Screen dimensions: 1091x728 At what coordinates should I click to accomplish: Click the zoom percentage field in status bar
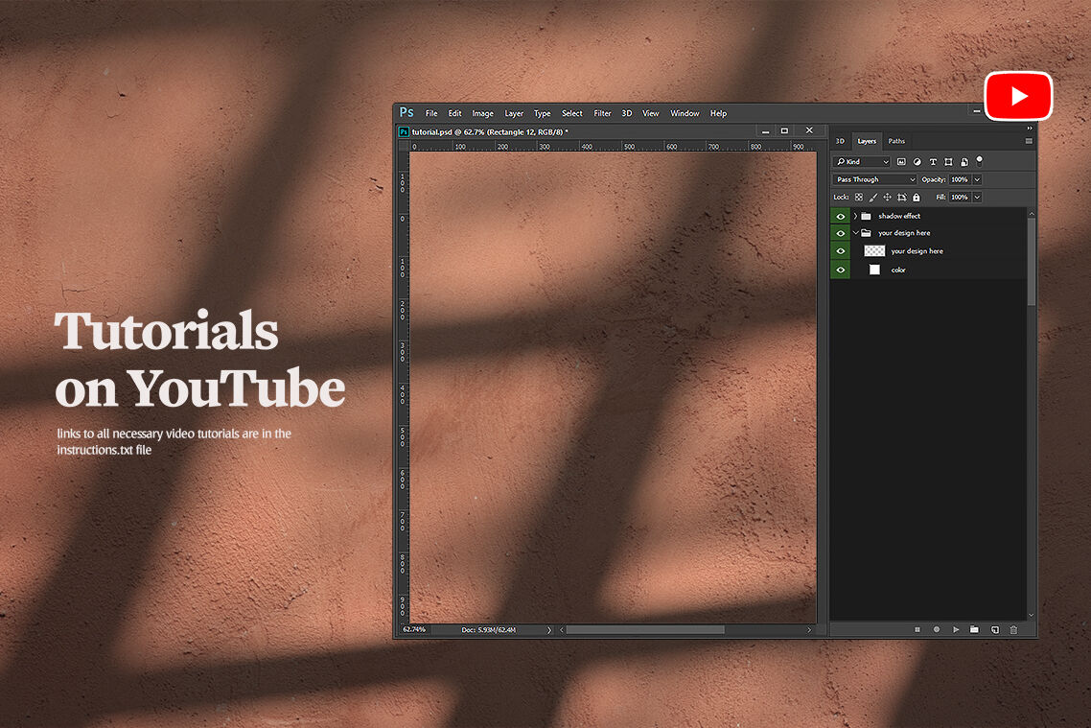tap(414, 630)
